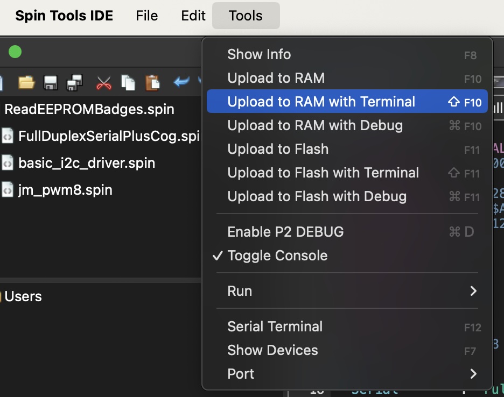Expand the Run submenu
This screenshot has height=397, width=504.
click(x=347, y=291)
